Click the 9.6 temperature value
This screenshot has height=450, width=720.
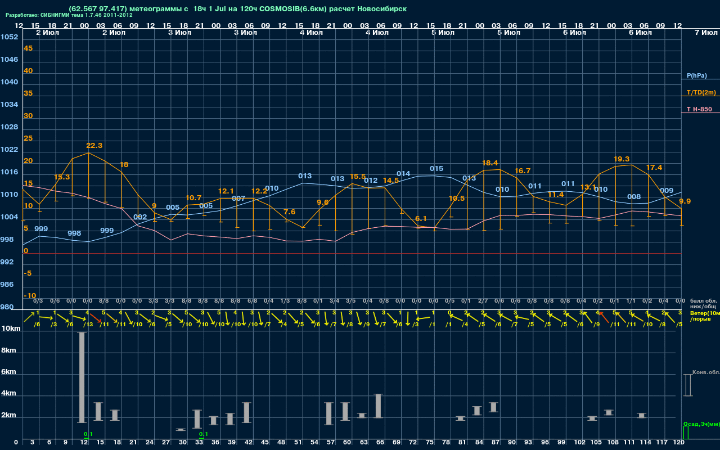point(322,202)
